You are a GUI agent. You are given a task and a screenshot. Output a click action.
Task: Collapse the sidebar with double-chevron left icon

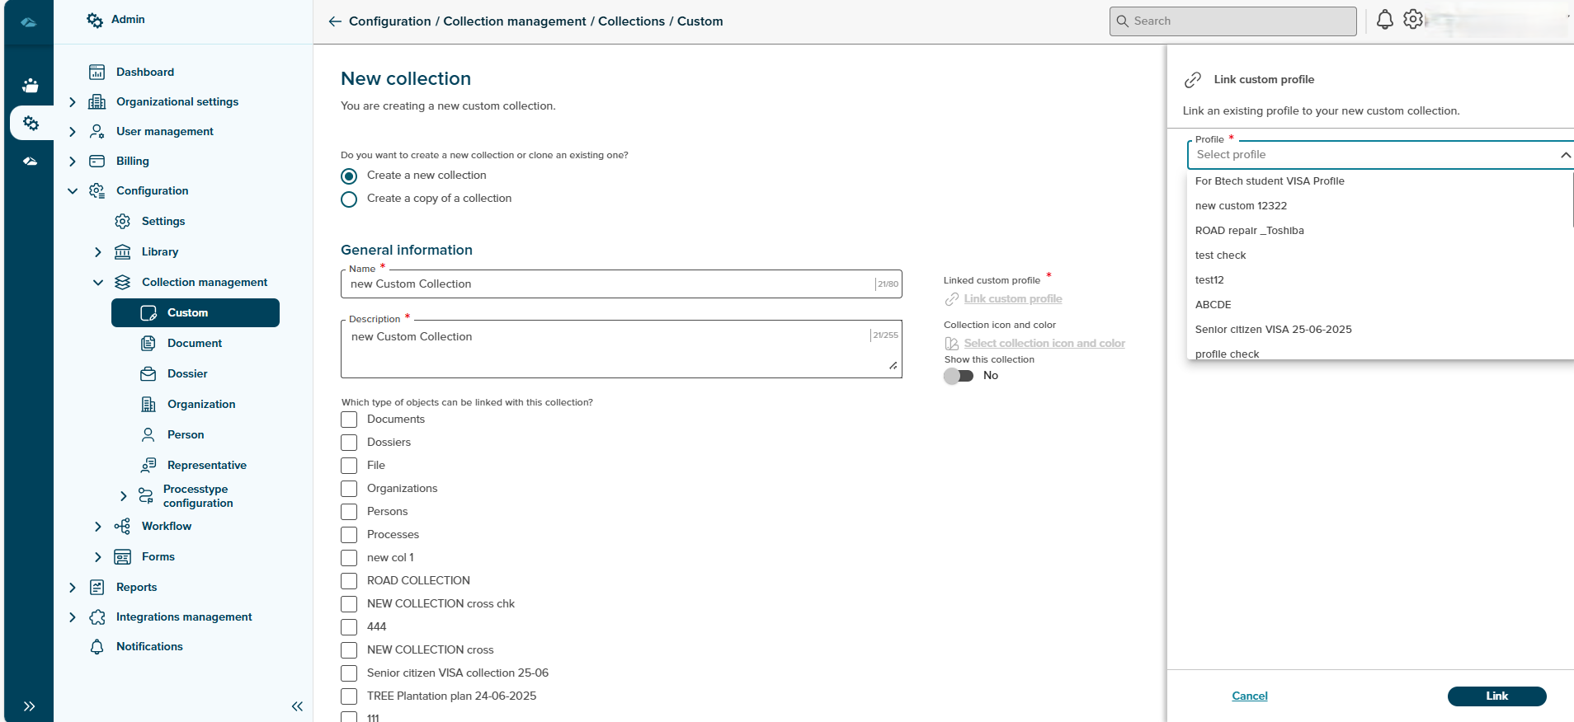(x=297, y=706)
